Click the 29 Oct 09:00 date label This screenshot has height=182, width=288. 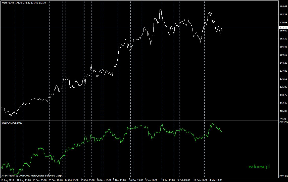88,180
